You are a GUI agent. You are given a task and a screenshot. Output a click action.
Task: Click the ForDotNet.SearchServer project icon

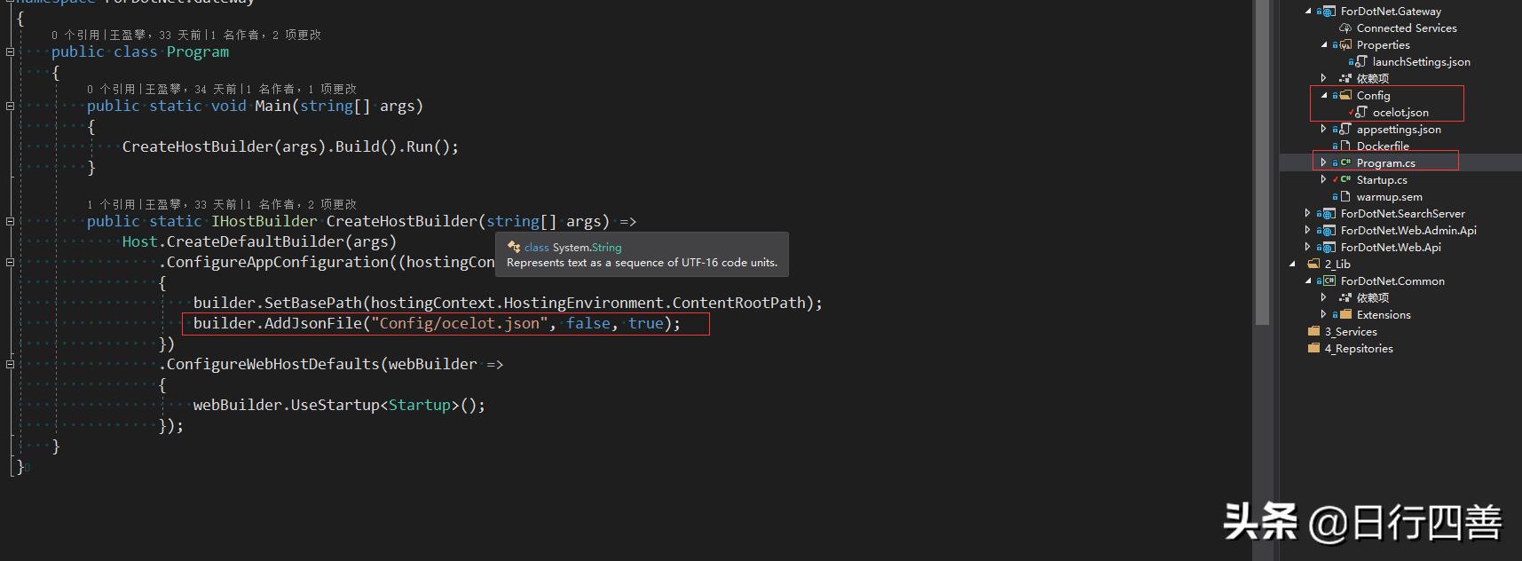(1328, 214)
